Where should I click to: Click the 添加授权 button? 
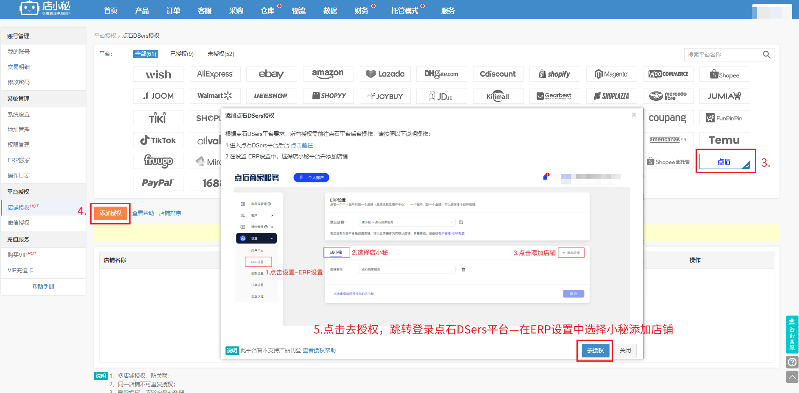point(110,213)
